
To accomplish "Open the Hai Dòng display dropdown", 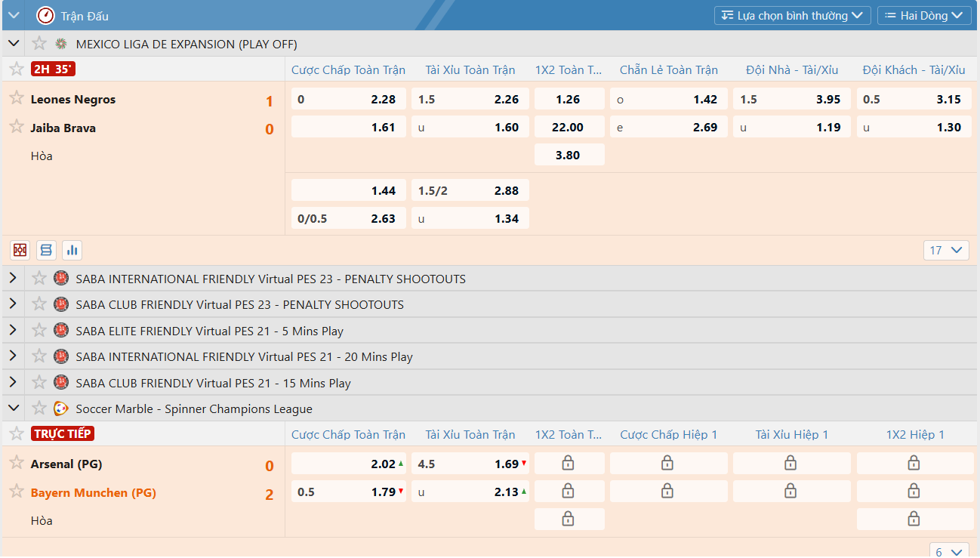I will coord(923,16).
